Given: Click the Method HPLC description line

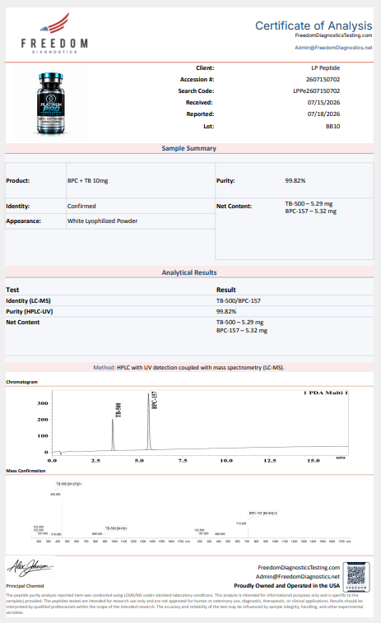Looking at the screenshot, I should point(188,368).
